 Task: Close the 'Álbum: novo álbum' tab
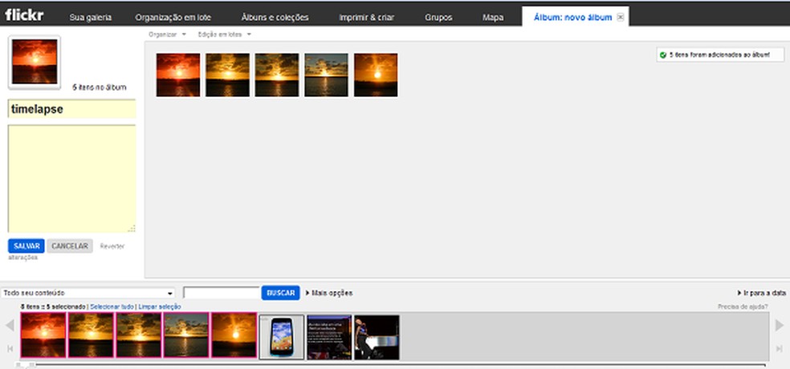tap(621, 17)
